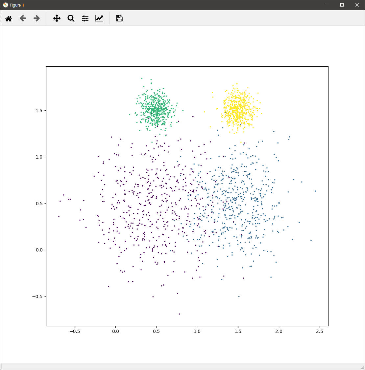Image resolution: width=365 pixels, height=370 pixels.
Task: Click the x-axis tick label 1.5
Action: click(238, 331)
